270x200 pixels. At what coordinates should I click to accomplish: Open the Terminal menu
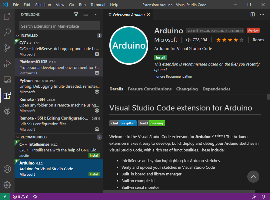[x=98, y=5]
